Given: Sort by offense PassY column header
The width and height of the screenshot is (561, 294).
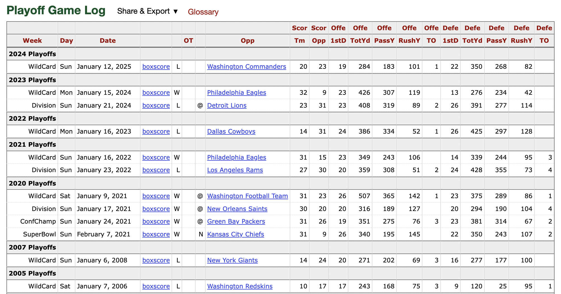Looking at the screenshot, I should [384, 41].
